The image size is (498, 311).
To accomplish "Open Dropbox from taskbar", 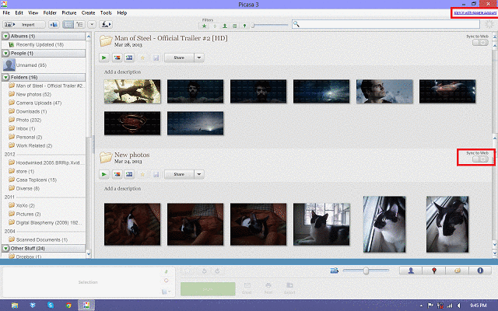I will pyautogui.click(x=33, y=306).
